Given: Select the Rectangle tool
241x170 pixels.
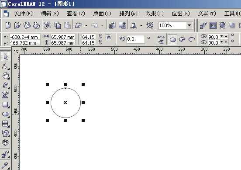Looking at the screenshot, I should point(5,104).
